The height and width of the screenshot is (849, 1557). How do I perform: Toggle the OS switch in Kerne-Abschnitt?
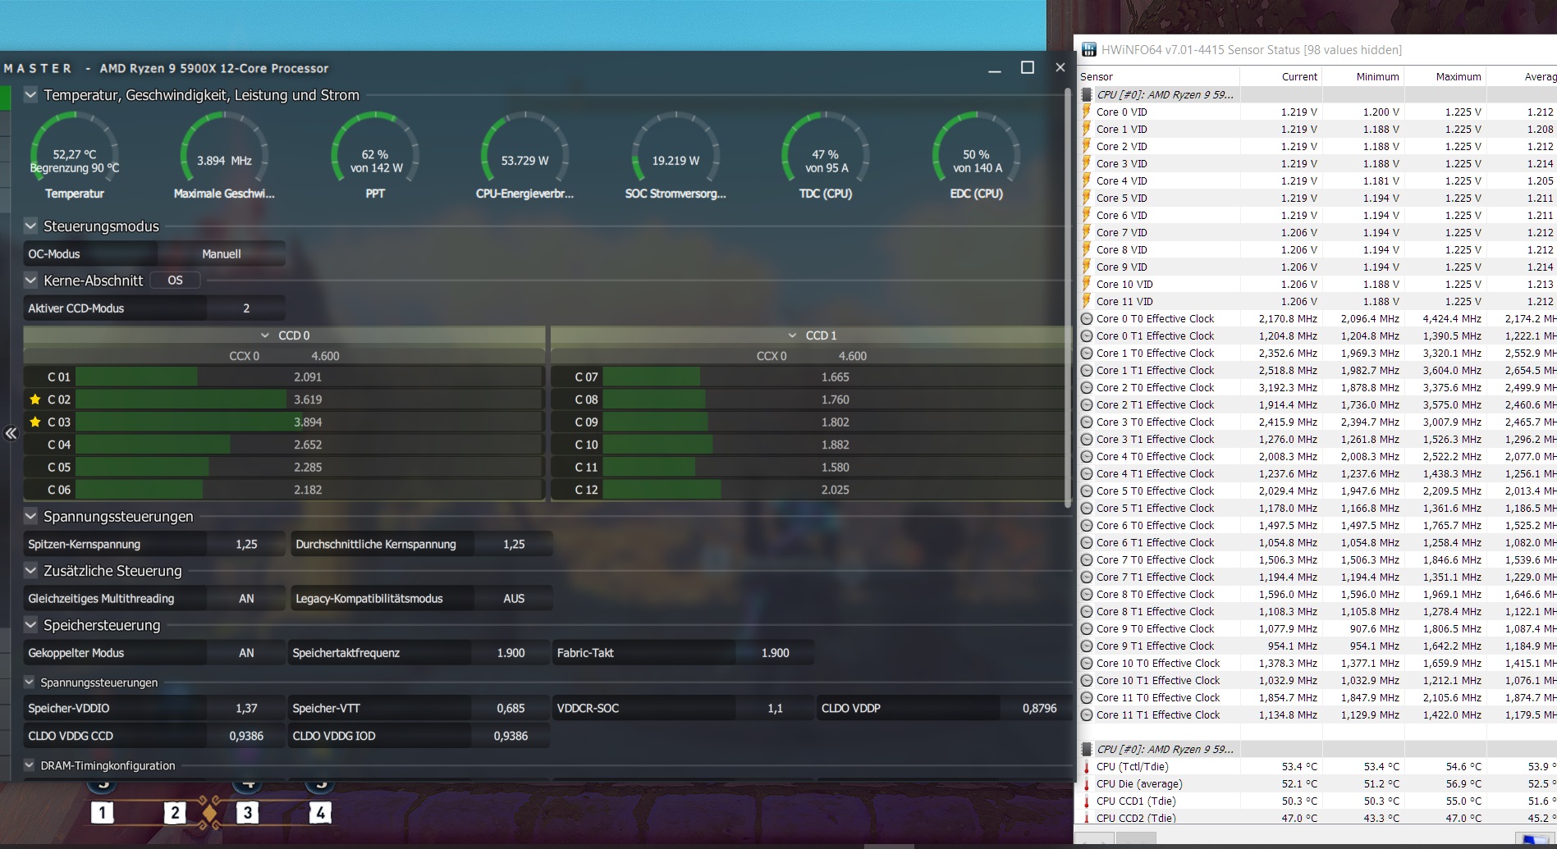click(175, 281)
